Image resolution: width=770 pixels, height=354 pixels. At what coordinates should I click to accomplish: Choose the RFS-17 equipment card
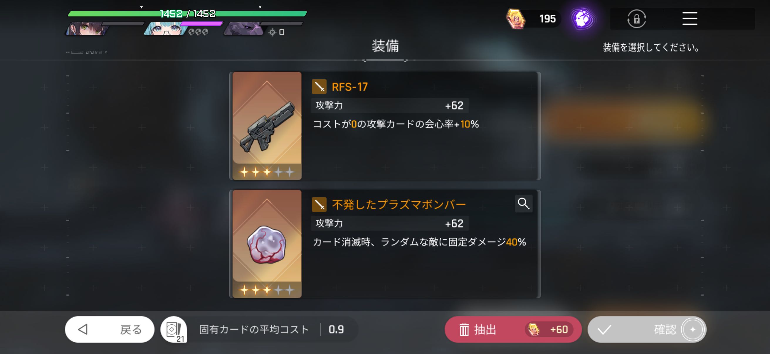pos(385,126)
